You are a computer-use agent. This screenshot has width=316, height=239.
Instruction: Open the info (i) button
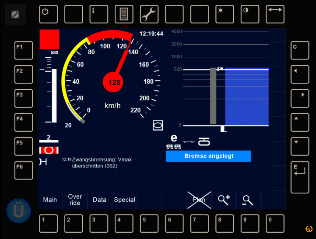[x=99, y=14]
